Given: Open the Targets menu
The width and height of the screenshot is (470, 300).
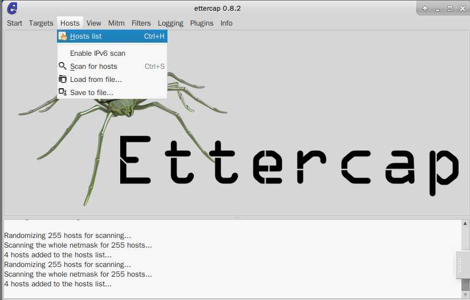Looking at the screenshot, I should pyautogui.click(x=41, y=23).
